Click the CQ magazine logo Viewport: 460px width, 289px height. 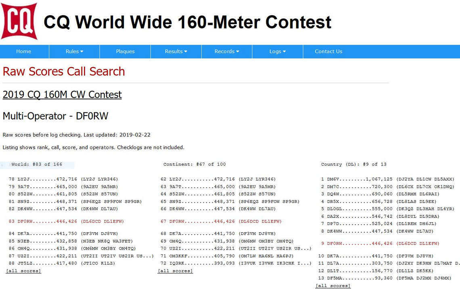[19, 21]
